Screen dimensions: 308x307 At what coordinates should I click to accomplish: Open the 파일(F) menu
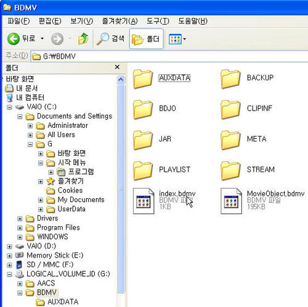coord(18,21)
